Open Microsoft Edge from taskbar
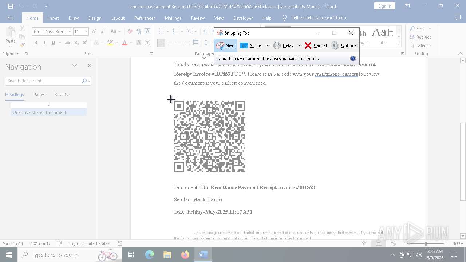The height and width of the screenshot is (262, 466). 150,255
